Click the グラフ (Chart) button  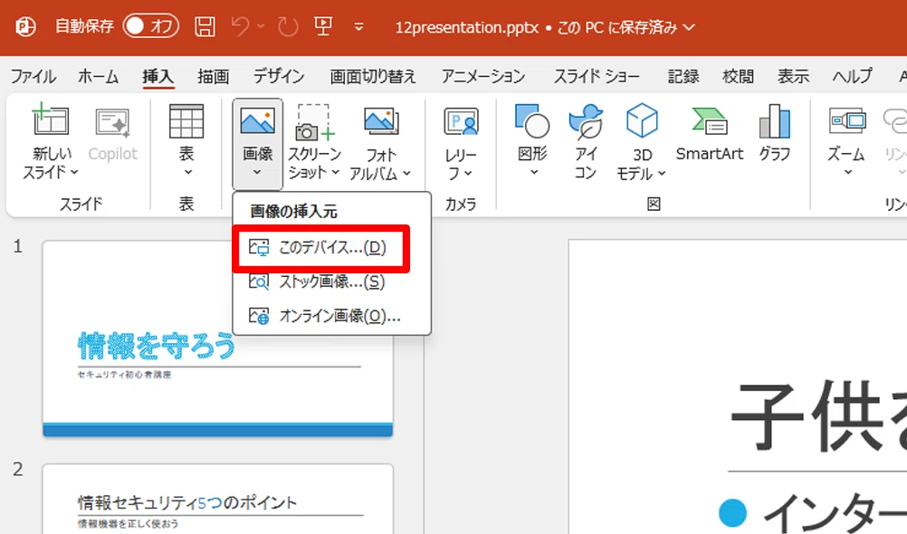[x=775, y=133]
